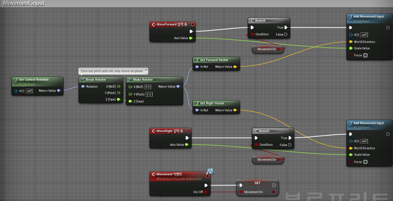Screen dimensions: 393x201
Task: Click SET node's execution input pin
Action: [241, 185]
